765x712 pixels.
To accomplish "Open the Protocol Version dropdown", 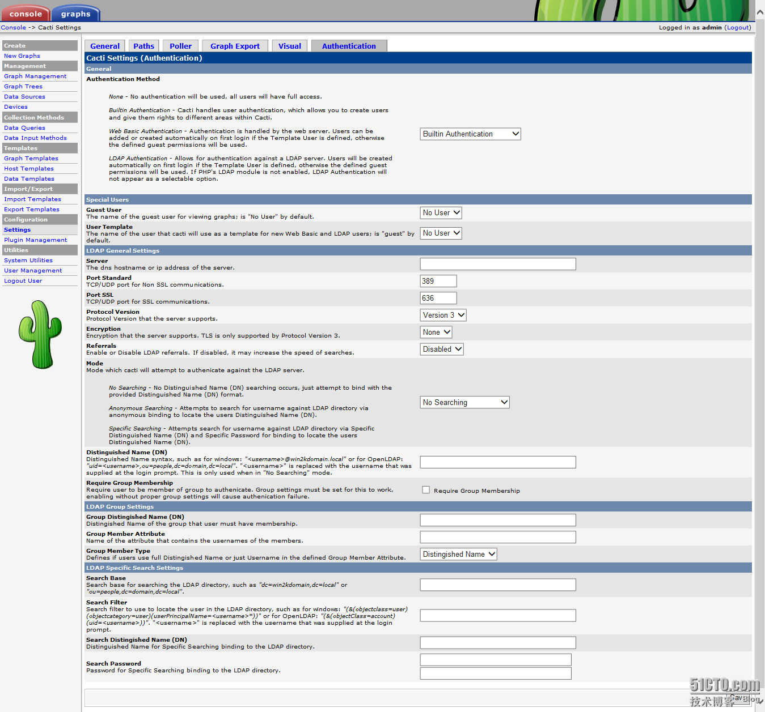I will 443,315.
